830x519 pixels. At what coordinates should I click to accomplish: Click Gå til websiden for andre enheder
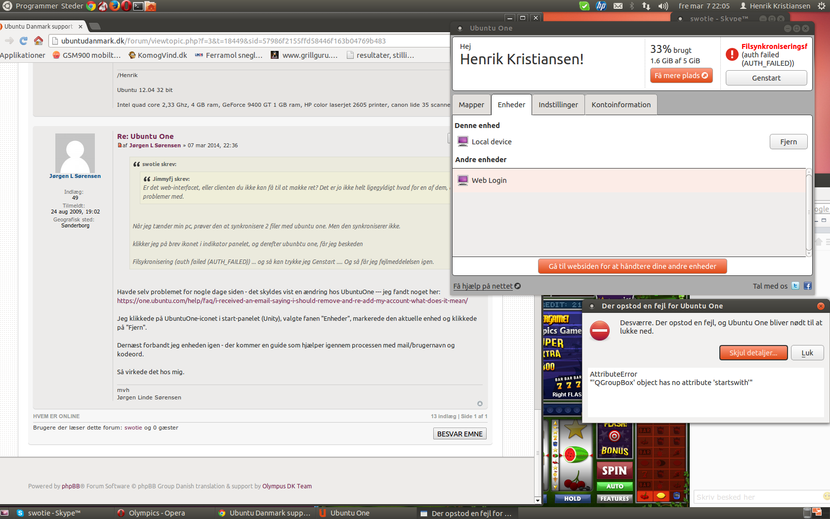(x=632, y=266)
